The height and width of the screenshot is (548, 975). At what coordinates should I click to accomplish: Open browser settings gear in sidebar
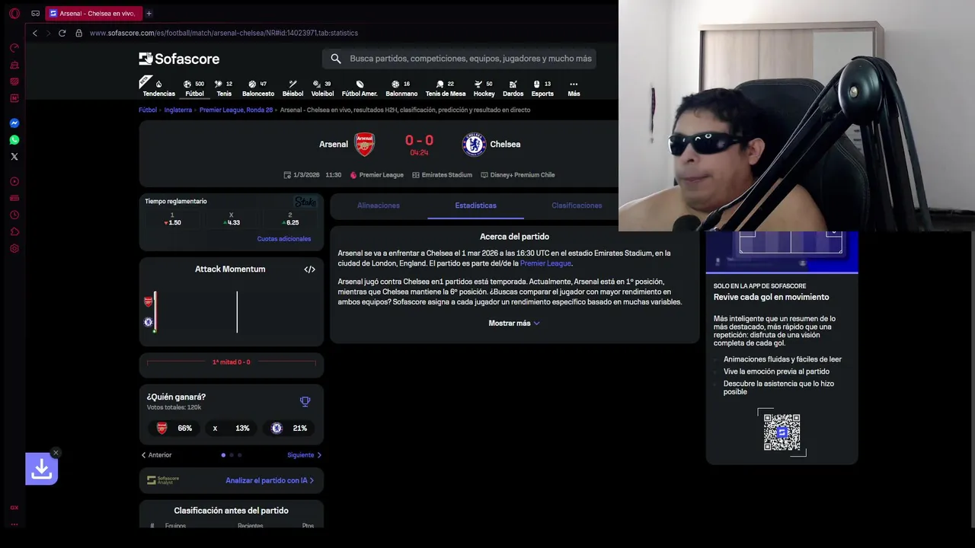[x=14, y=248]
